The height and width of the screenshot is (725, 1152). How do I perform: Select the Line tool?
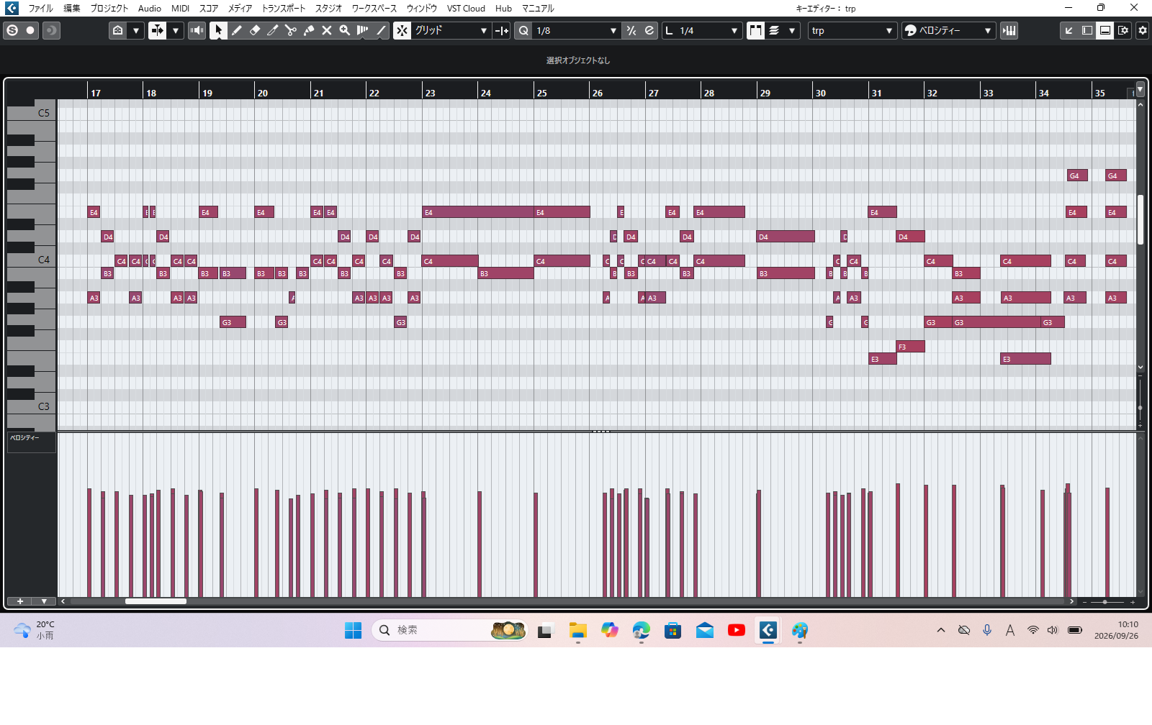[x=381, y=30]
